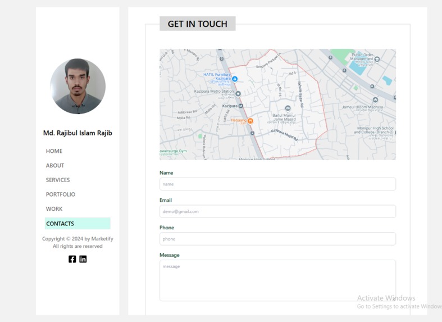Open the Facebook social icon
This screenshot has width=442, height=322.
click(72, 259)
